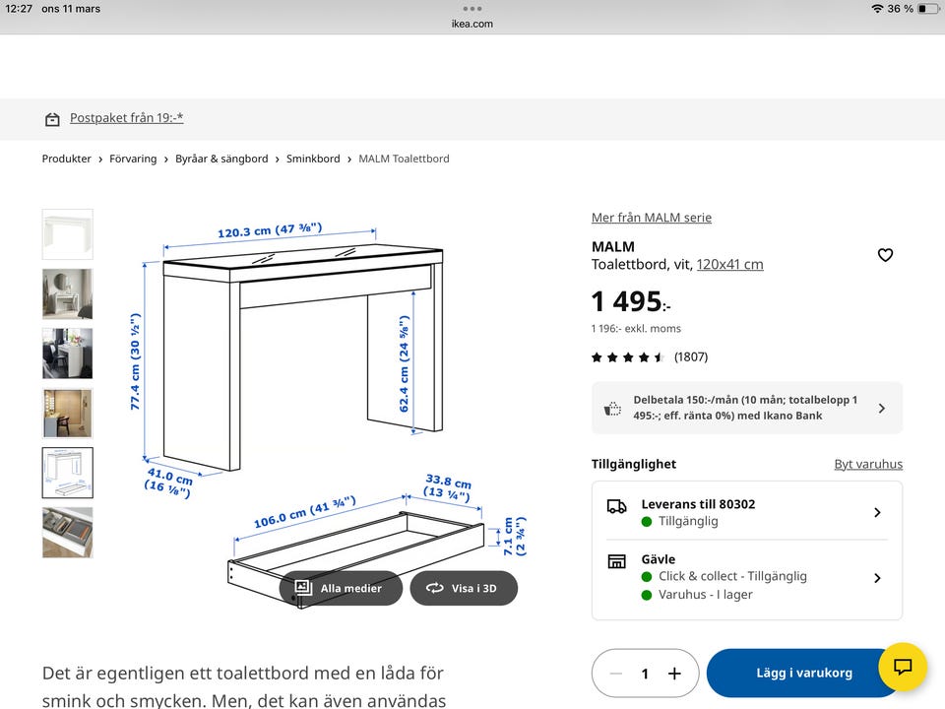Click the product description paragraph
This screenshot has width=945, height=709.
(244, 686)
